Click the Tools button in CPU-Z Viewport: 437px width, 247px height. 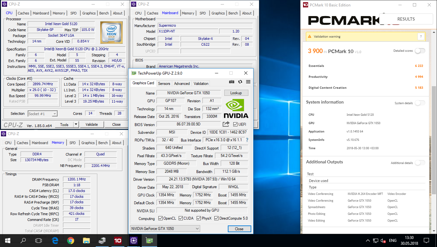click(x=64, y=124)
